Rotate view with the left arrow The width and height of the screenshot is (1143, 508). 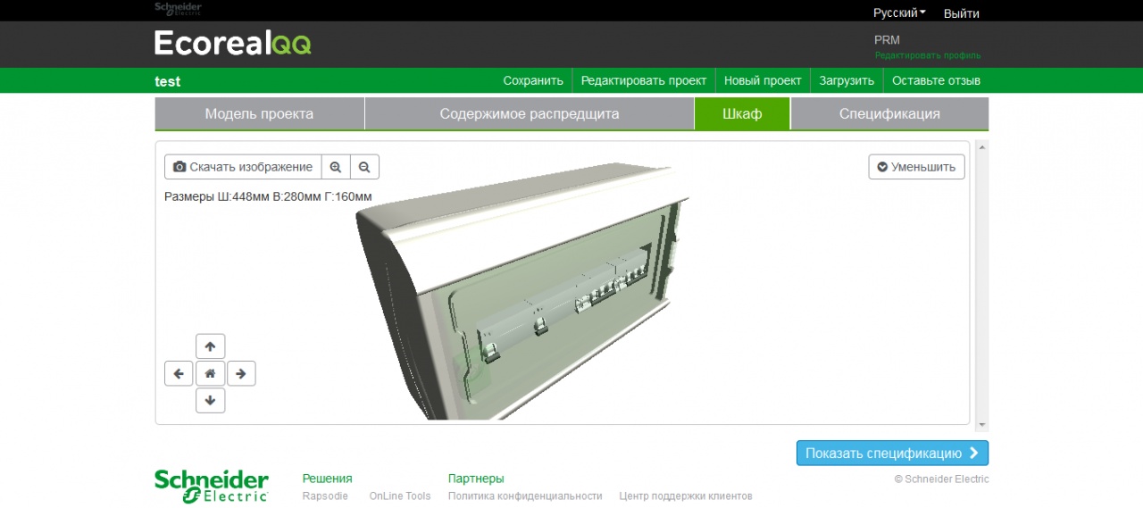click(x=179, y=373)
